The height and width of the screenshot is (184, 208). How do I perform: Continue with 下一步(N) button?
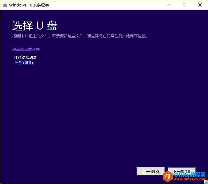click(x=181, y=171)
